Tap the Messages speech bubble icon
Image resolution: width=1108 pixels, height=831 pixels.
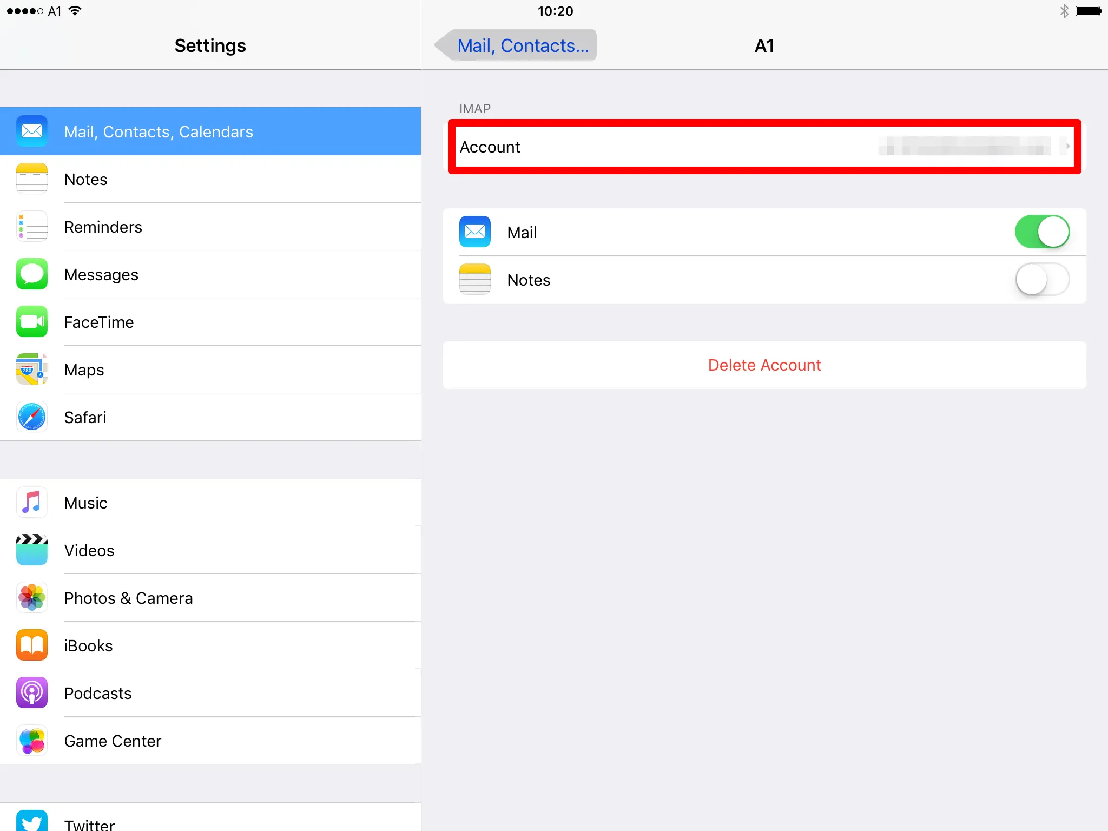coord(32,274)
